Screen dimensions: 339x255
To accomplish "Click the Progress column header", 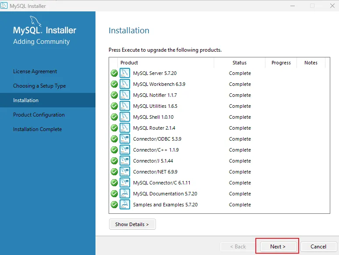I will point(281,63).
